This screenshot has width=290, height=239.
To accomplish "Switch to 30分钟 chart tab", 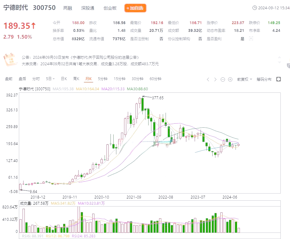I will click(x=137, y=79).
